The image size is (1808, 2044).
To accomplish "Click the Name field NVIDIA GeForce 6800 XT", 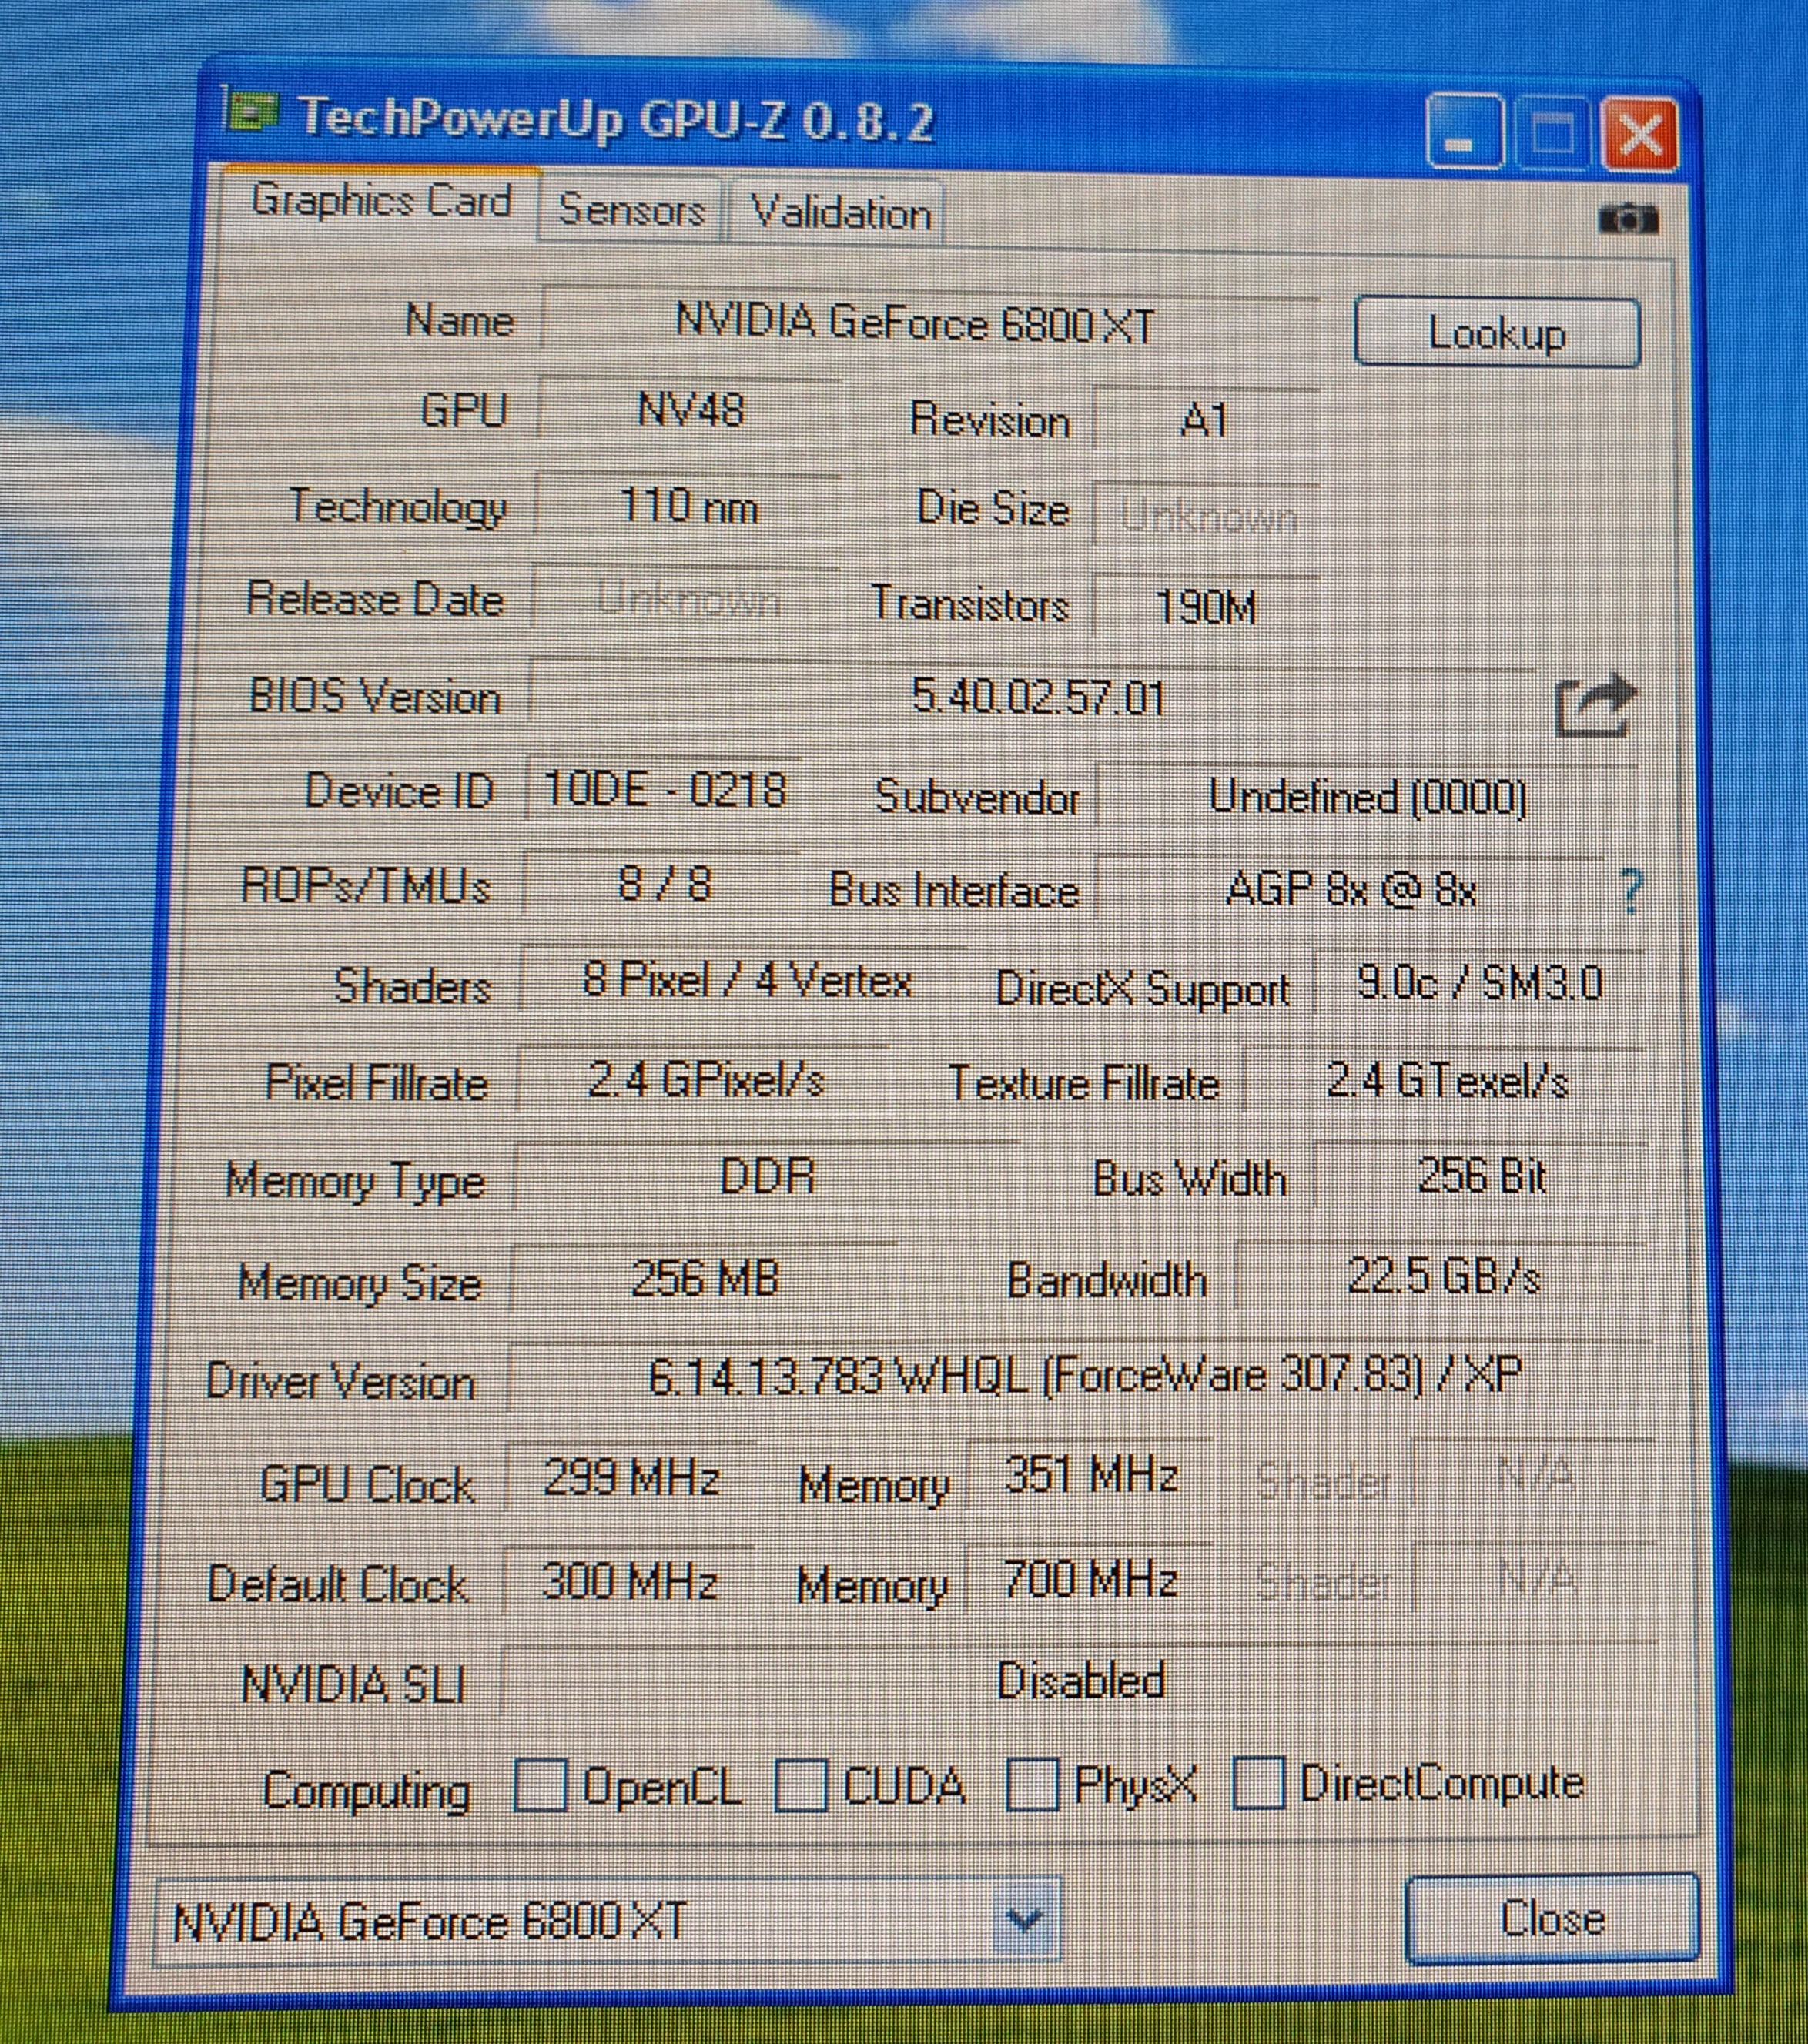I will coord(929,322).
